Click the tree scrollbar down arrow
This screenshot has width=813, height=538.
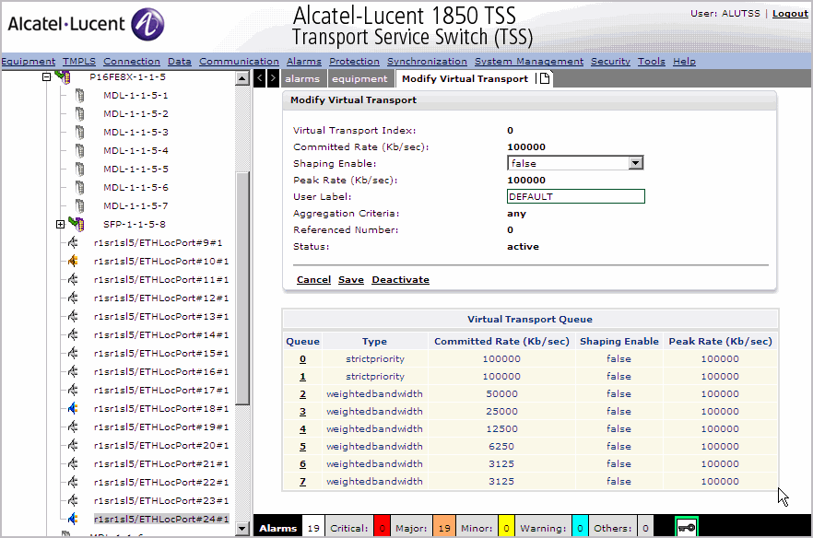point(242,529)
